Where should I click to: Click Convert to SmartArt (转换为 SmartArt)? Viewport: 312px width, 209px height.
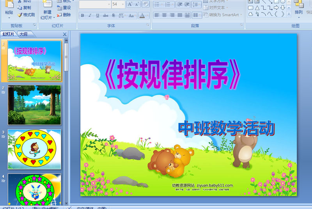(x=223, y=15)
